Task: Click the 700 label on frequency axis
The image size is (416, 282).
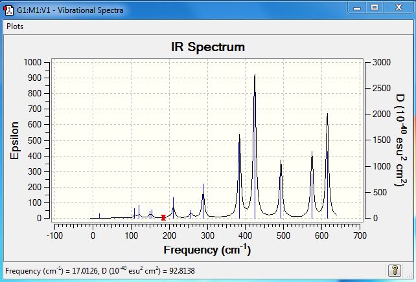Action: 360,235
